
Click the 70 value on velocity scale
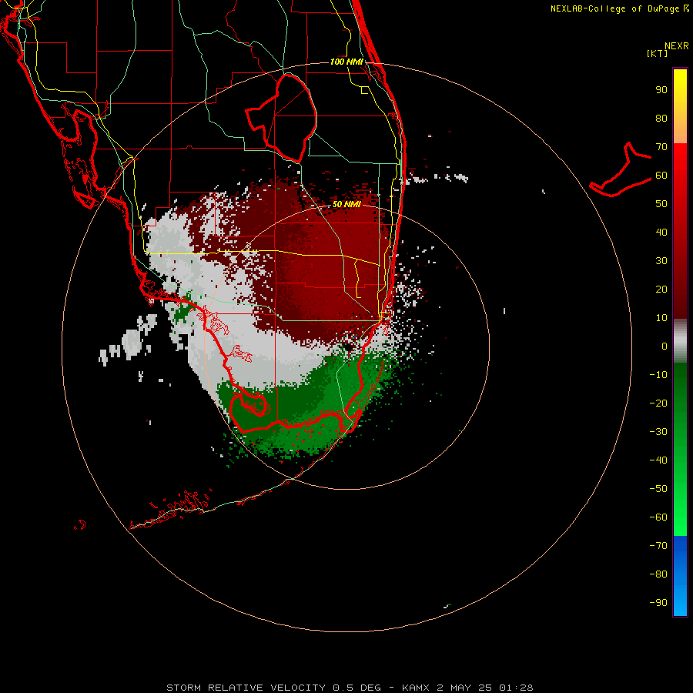[x=661, y=147]
